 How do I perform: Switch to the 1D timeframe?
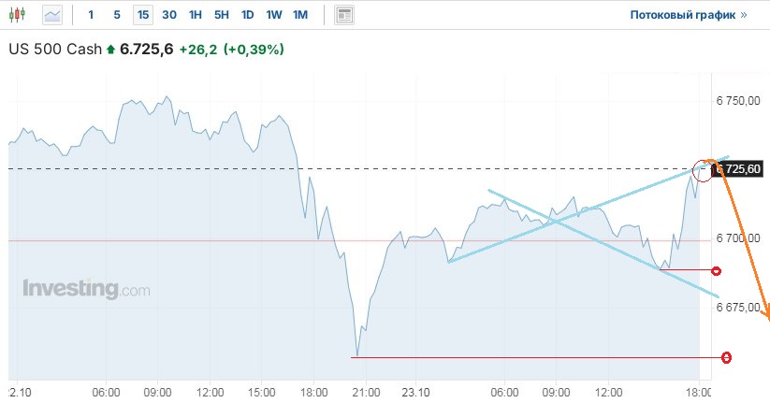click(247, 15)
